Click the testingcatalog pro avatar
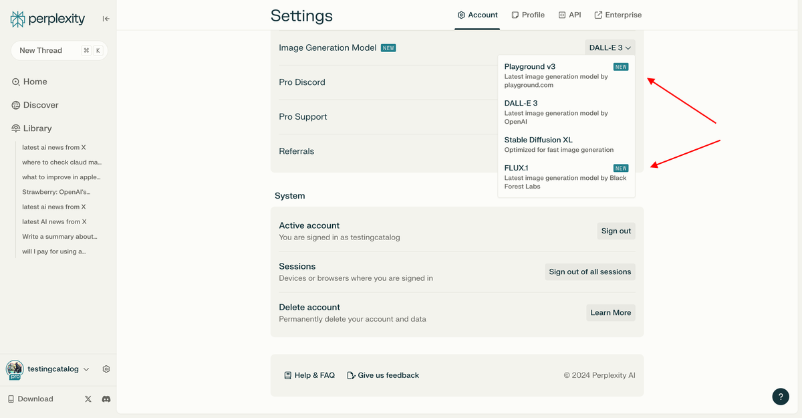This screenshot has width=802, height=418. [14, 369]
